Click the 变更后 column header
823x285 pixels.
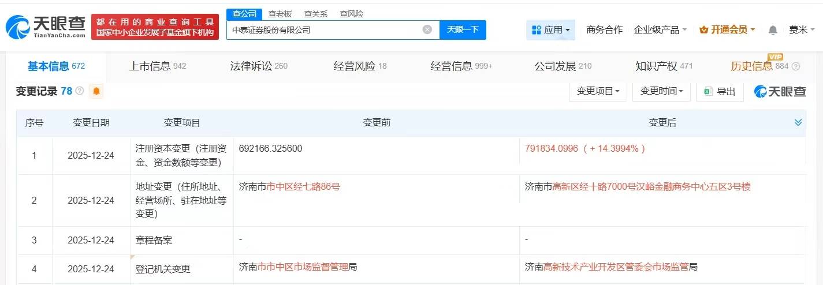[662, 123]
